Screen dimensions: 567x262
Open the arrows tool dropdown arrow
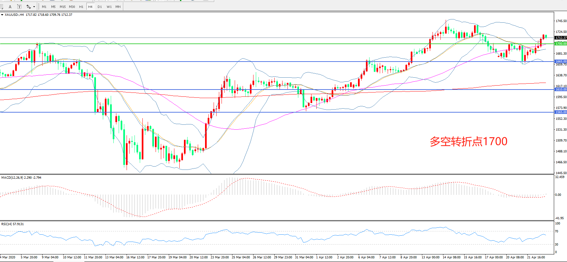[34, 7]
